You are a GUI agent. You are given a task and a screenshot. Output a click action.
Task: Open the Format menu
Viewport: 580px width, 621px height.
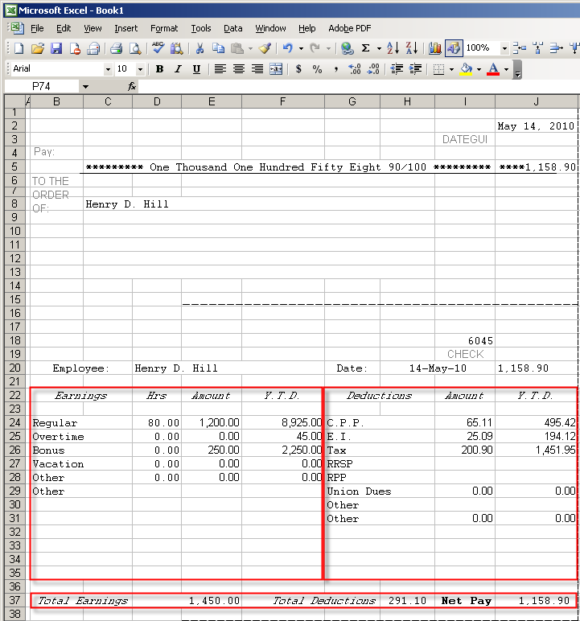pos(164,28)
